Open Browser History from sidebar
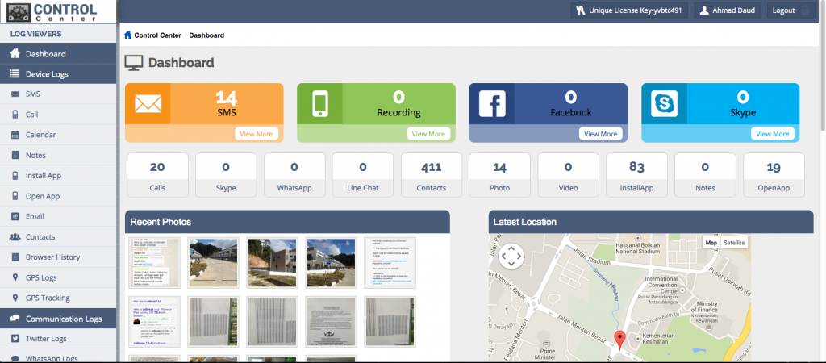Viewport: 826px width, 363px height. click(52, 257)
